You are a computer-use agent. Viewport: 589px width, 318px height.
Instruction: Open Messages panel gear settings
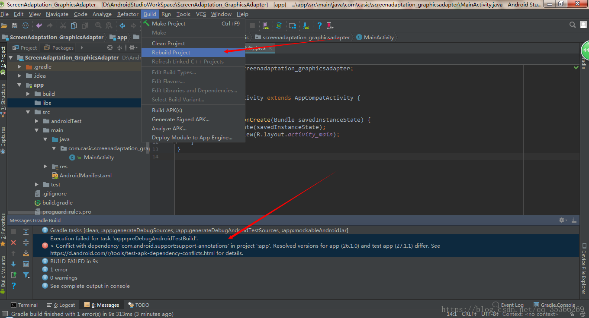click(x=563, y=220)
